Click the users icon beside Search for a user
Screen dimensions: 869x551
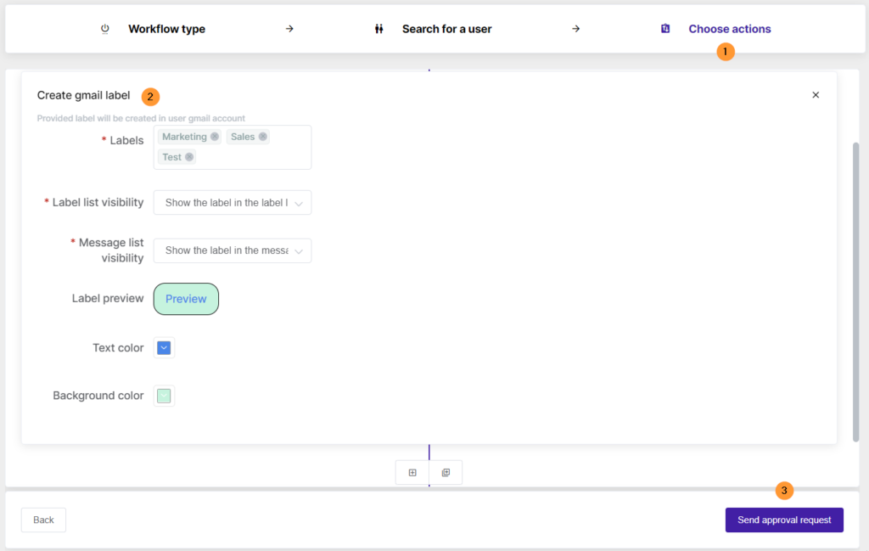pyautogui.click(x=378, y=28)
